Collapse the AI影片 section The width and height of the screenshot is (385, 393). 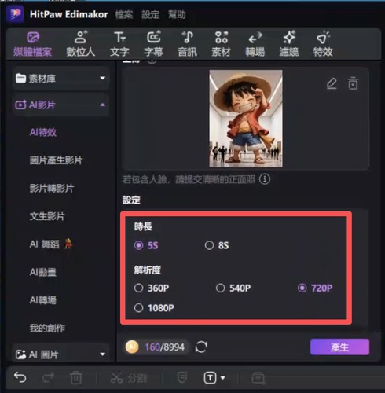click(x=60, y=105)
